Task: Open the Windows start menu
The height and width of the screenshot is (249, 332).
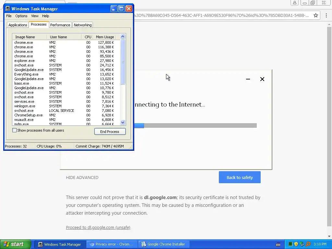Action: (16, 244)
